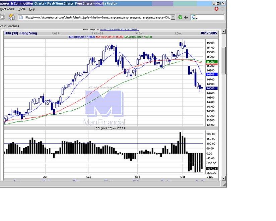Click the 15500 price axis label
This screenshot has width=276, height=221.
point(211,43)
